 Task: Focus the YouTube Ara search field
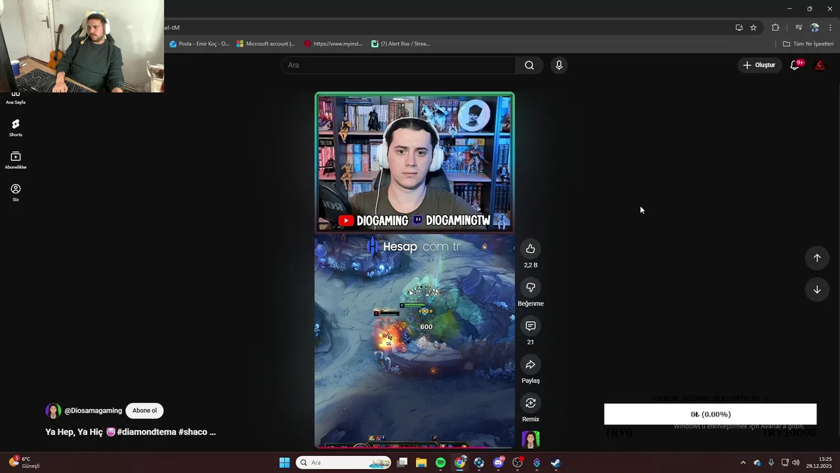pos(398,65)
